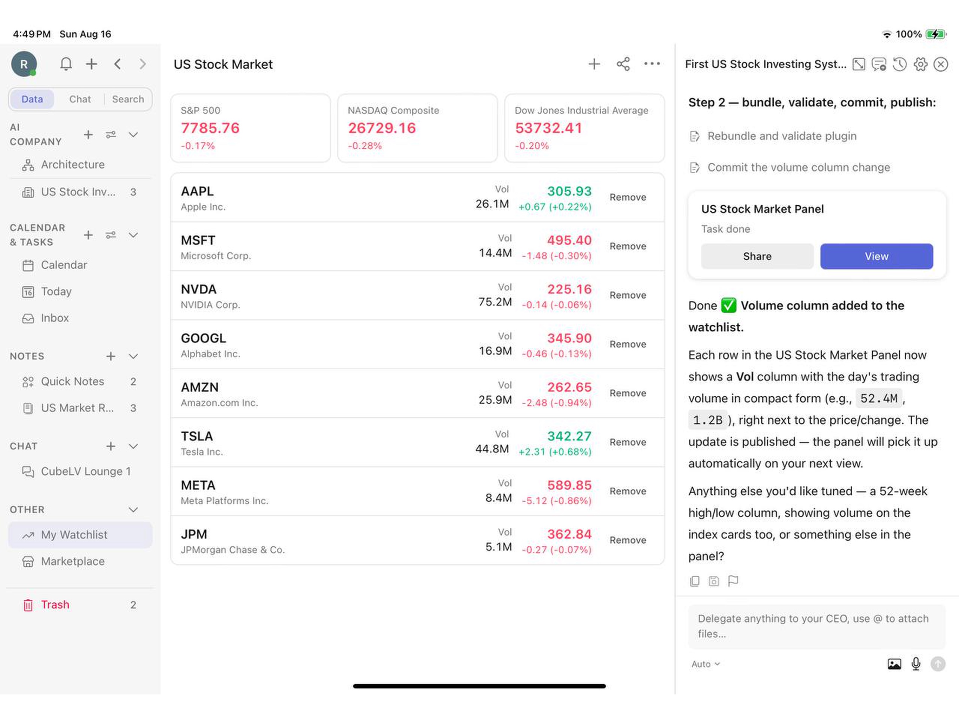The width and height of the screenshot is (959, 719).
Task: Go forward with the right arrow
Action: point(143,64)
